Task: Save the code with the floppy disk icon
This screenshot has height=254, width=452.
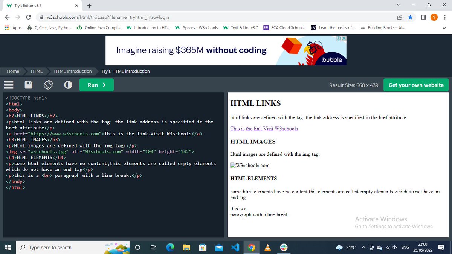Action: pos(28,85)
